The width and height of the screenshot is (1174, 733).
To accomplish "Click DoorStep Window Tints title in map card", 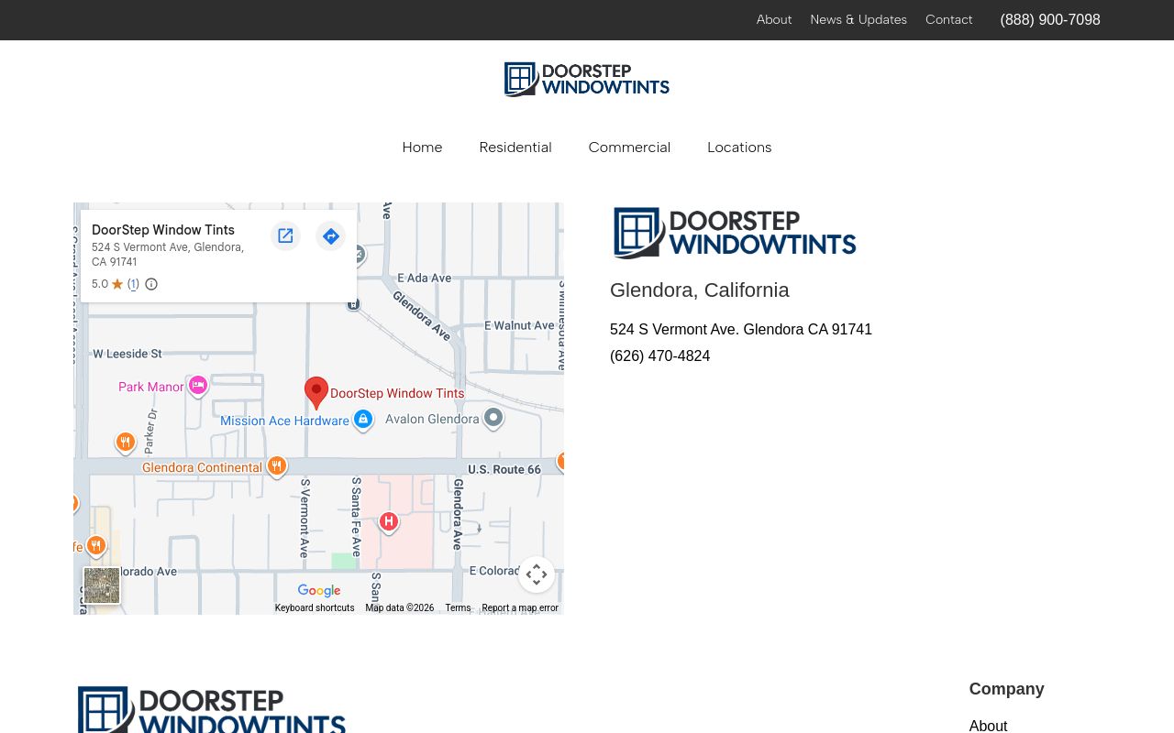I will (163, 230).
